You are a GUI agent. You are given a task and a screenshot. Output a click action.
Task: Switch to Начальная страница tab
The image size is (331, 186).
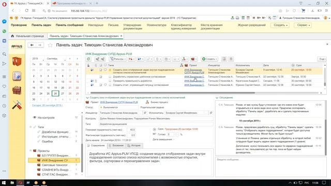[28, 36]
